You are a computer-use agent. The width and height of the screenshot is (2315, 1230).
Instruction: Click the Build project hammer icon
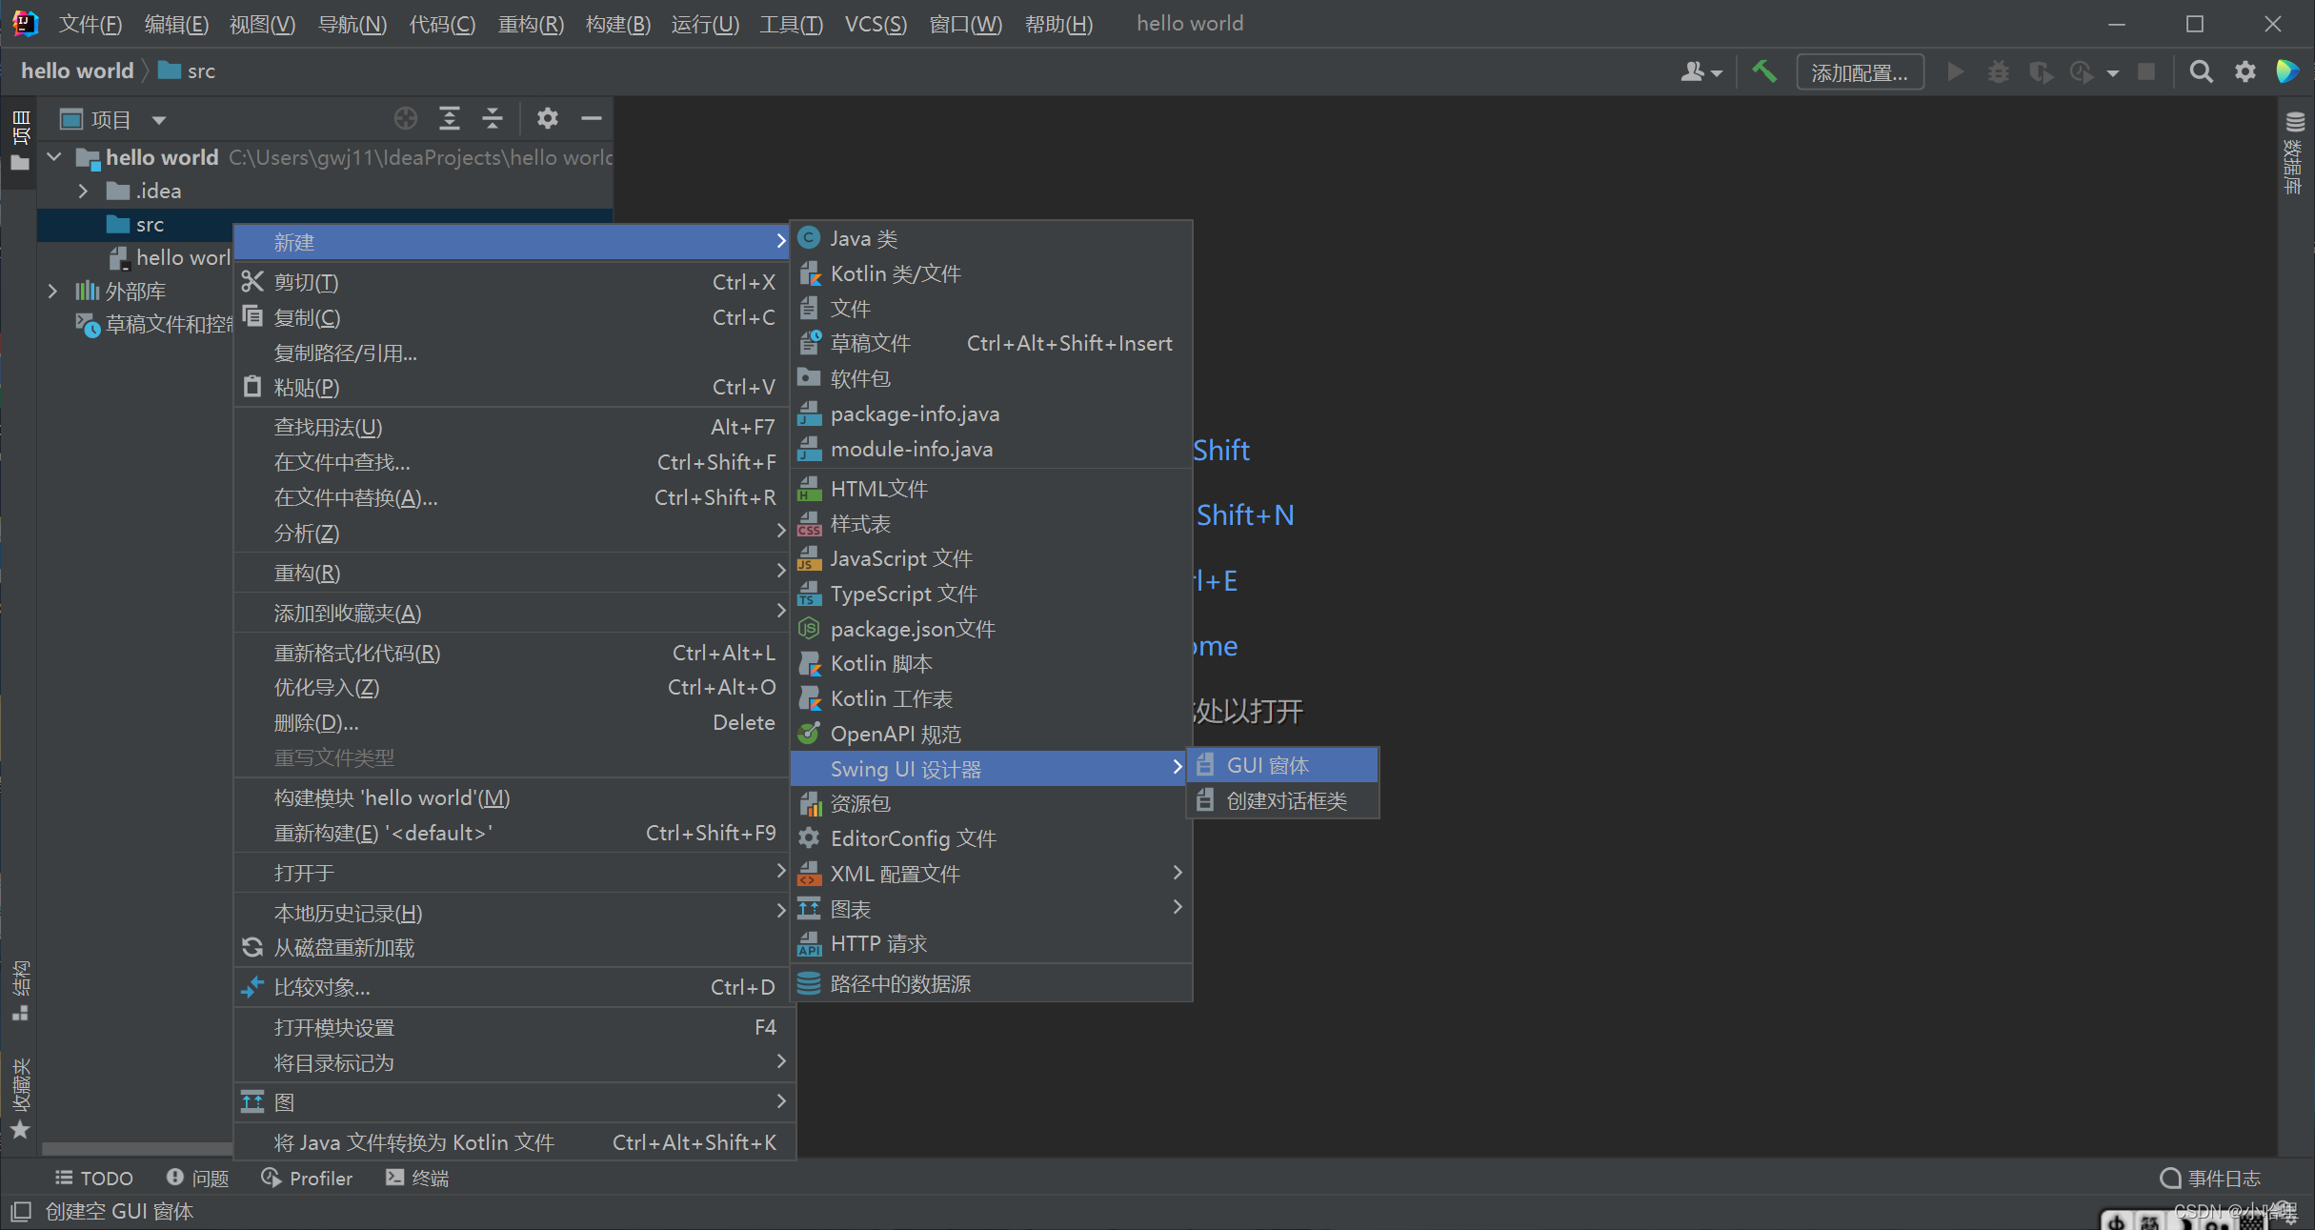(x=1763, y=72)
